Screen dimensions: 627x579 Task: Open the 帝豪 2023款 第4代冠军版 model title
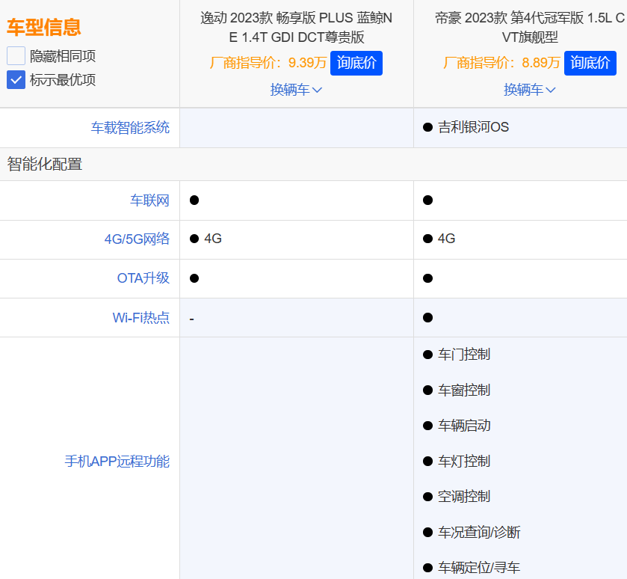pos(529,27)
